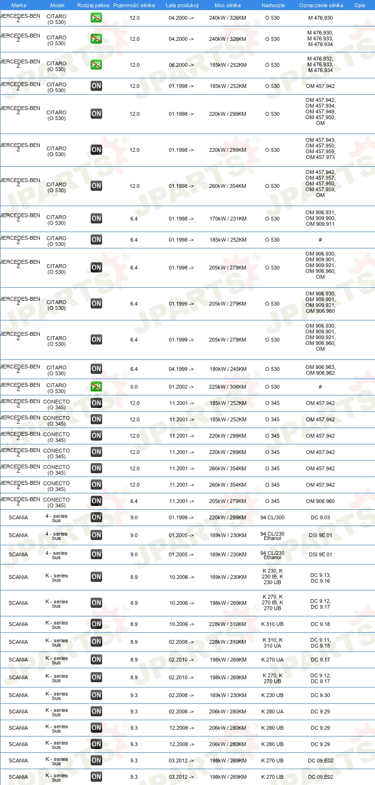This screenshot has height=785, width=375.
Task: Click the DC 9.11, DC 9.18 engine cell
Action: point(320,643)
